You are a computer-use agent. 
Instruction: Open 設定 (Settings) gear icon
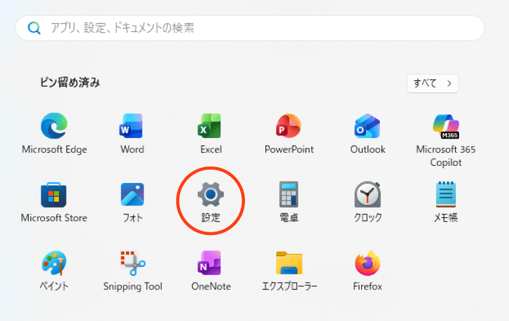click(211, 194)
